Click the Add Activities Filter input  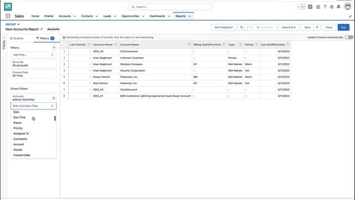(33, 106)
